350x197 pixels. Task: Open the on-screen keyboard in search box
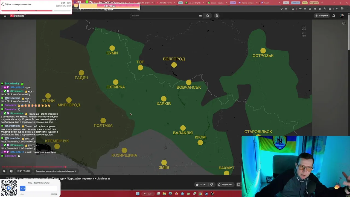200,16
